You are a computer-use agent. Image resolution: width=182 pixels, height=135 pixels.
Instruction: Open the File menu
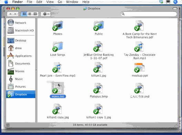29,2
